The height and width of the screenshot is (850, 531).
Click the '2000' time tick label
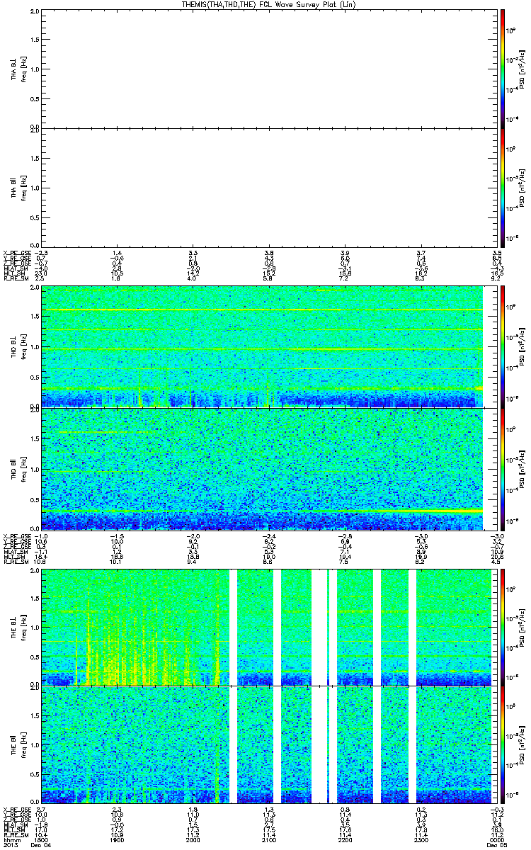193,839
